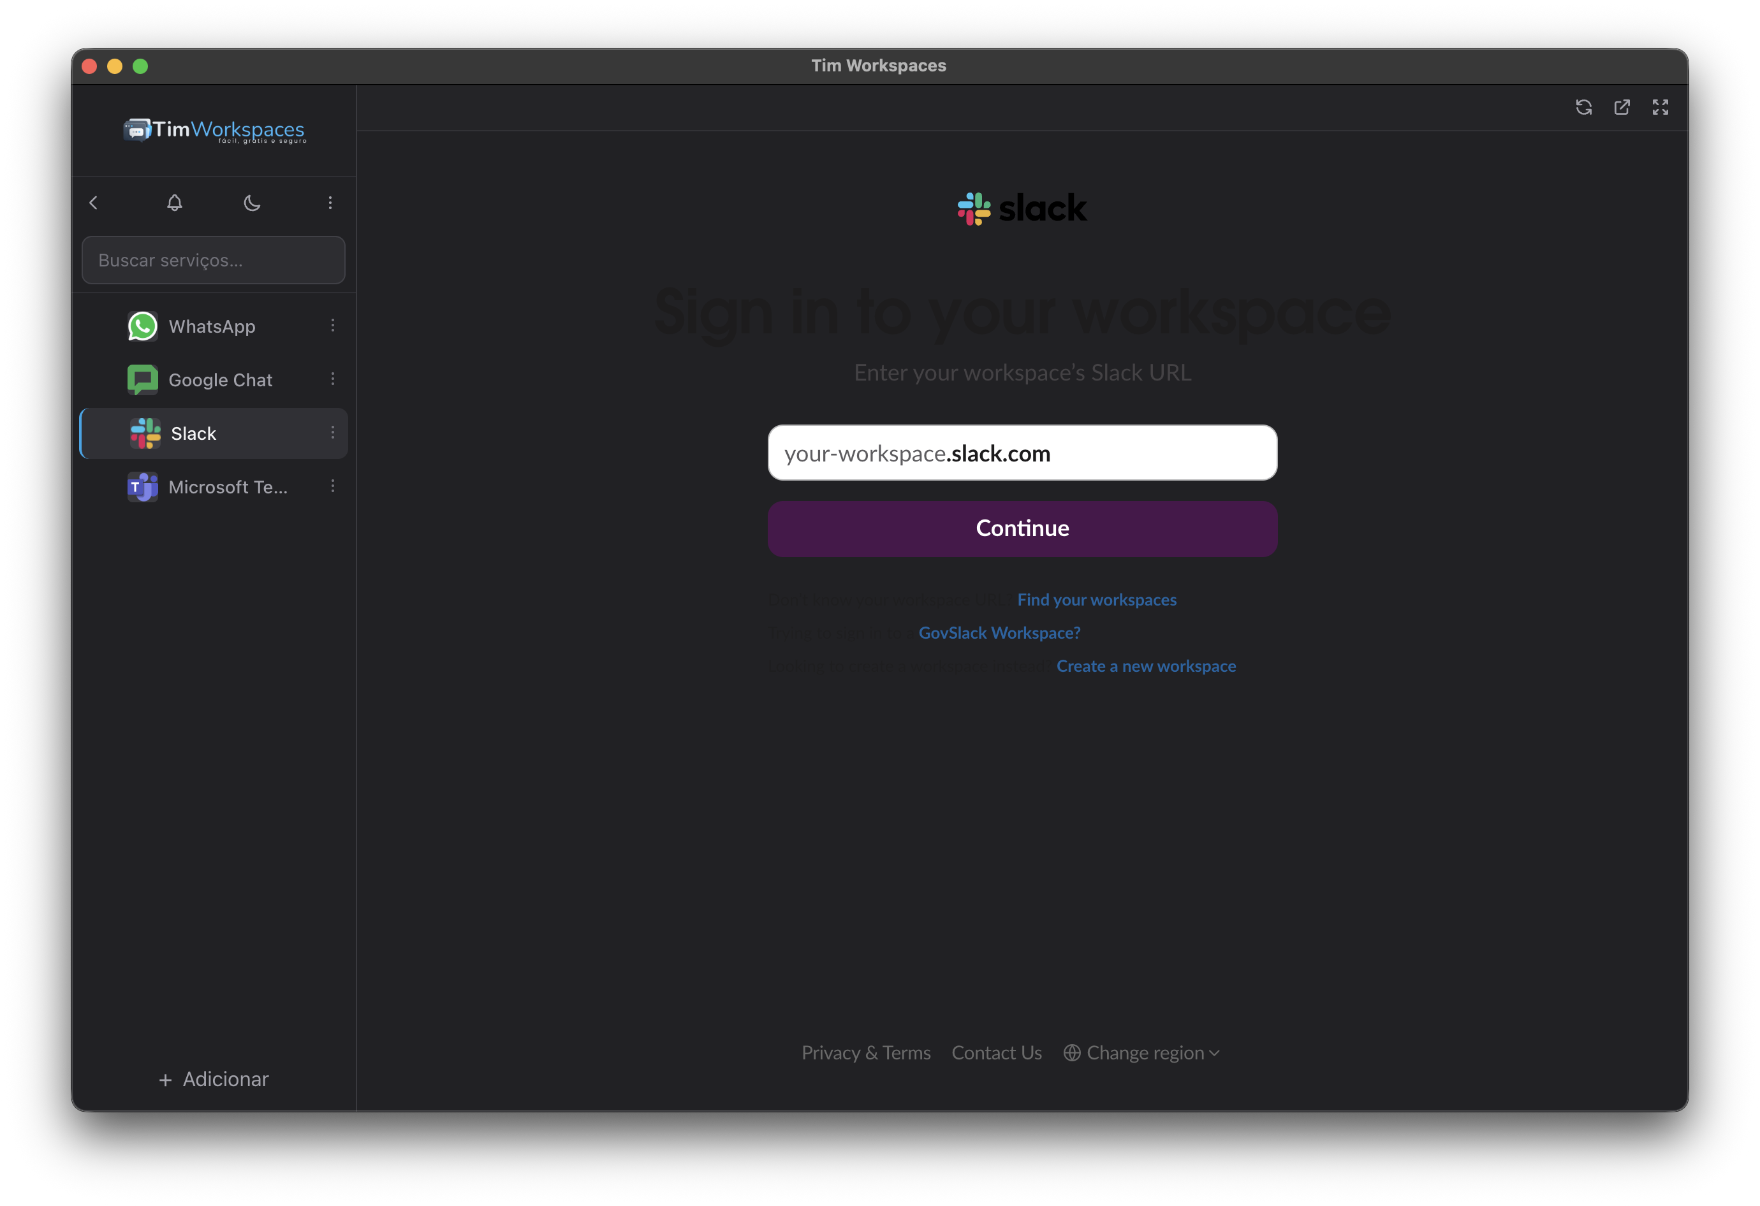1760x1206 pixels.
Task: Open the Microsoft Teams options menu
Action: point(332,487)
